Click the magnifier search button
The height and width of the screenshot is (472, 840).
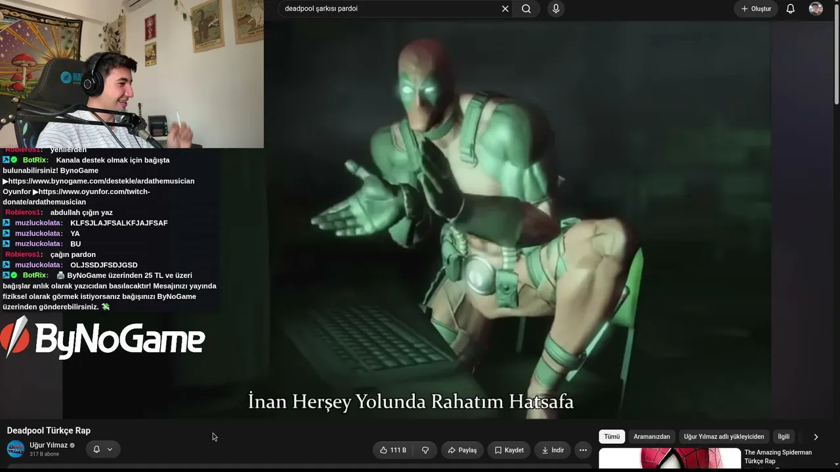526,9
